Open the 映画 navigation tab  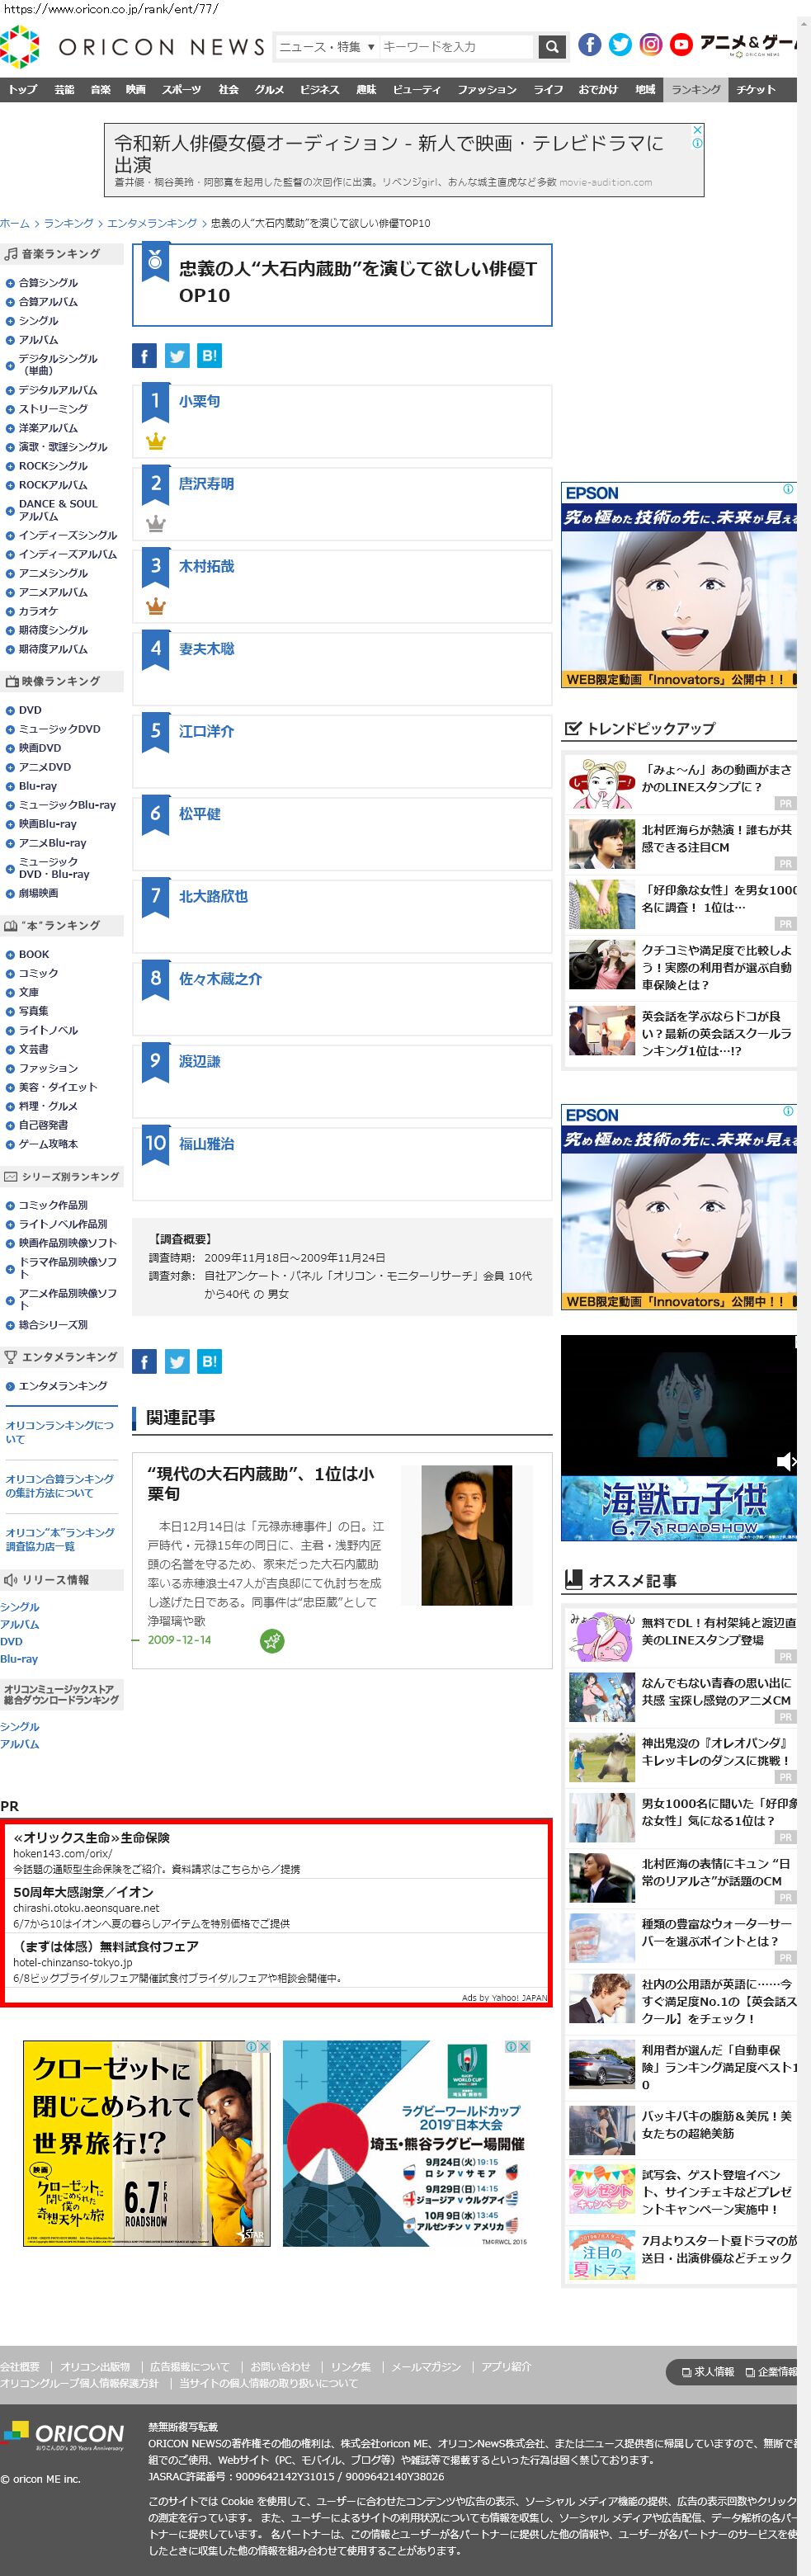pyautogui.click(x=135, y=90)
